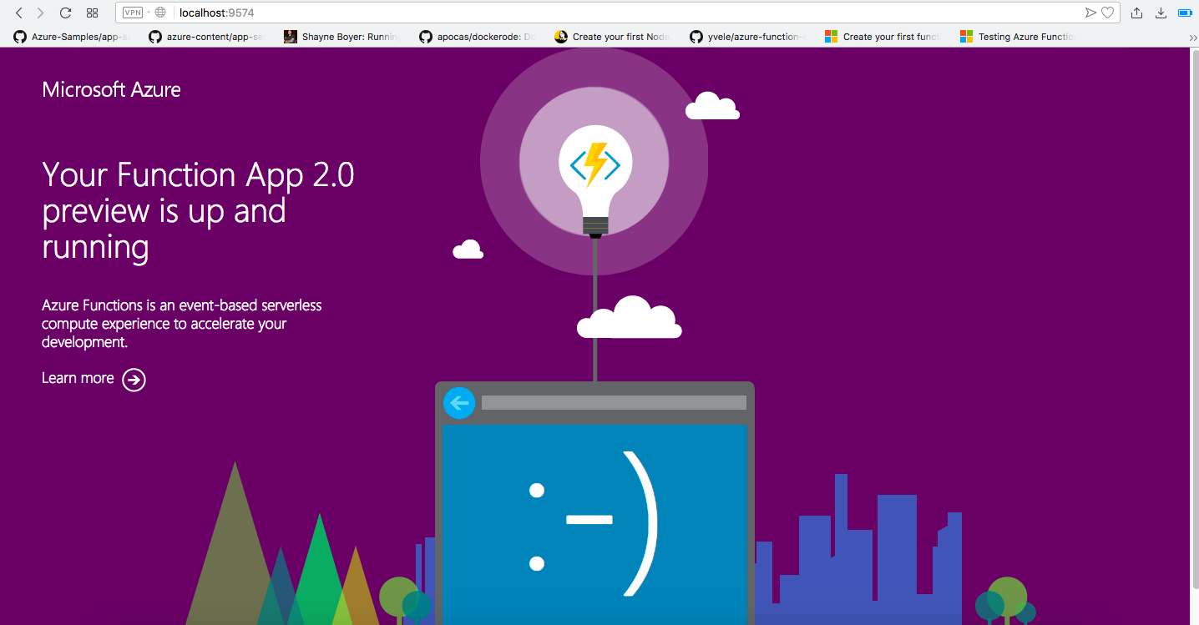The width and height of the screenshot is (1199, 625).
Task: Open the downloads icon
Action: coord(1161,13)
